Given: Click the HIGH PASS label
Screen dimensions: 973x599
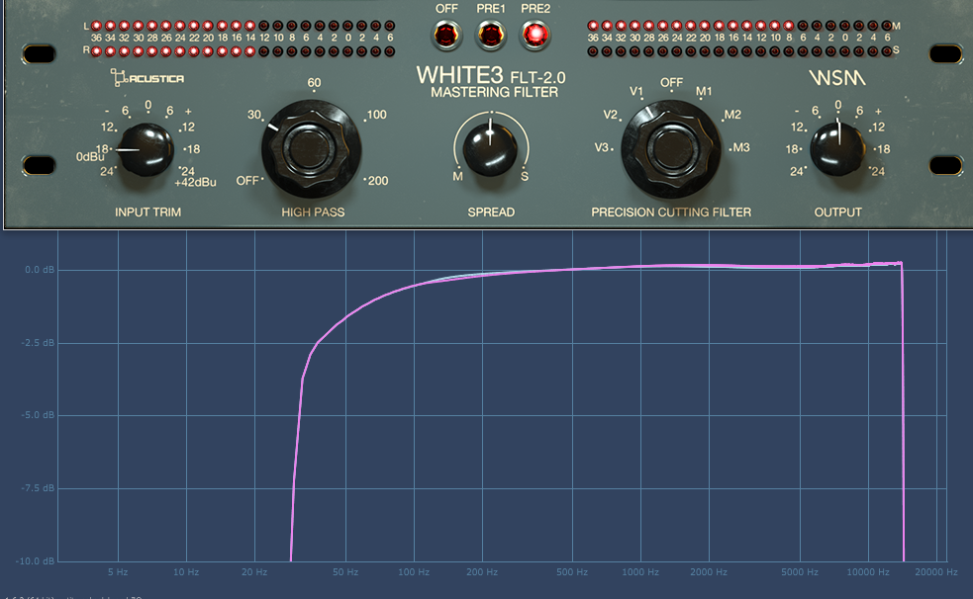Looking at the screenshot, I should pos(313,212).
